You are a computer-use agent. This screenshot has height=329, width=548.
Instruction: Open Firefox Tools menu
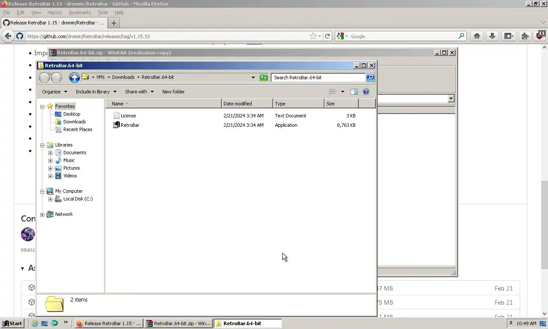pos(103,12)
